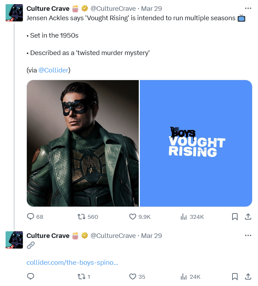Reply to the Vought Rising post
258x286 pixels.
[31, 217]
